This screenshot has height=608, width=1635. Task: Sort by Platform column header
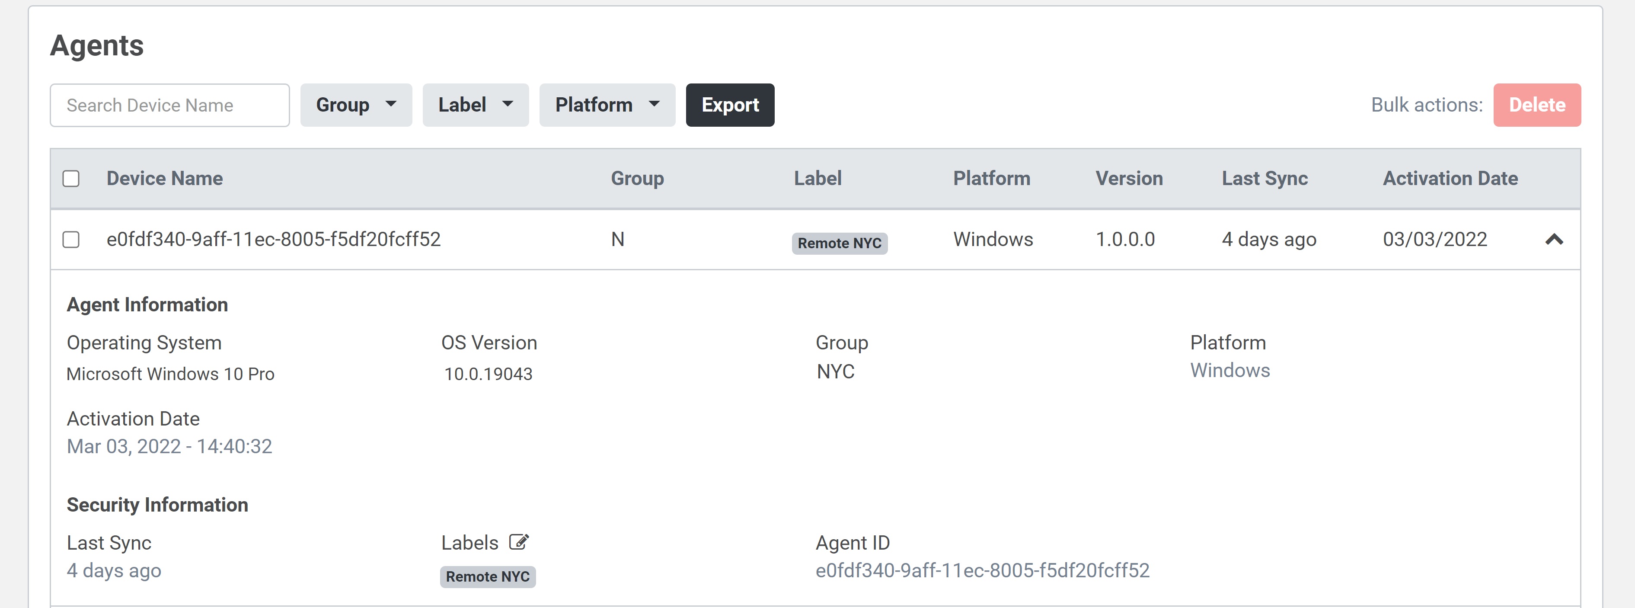991,178
